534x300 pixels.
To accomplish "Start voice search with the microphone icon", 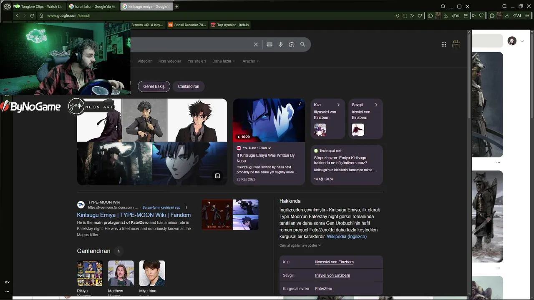I will (x=281, y=45).
